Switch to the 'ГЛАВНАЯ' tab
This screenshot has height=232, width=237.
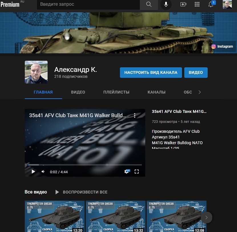[43, 92]
